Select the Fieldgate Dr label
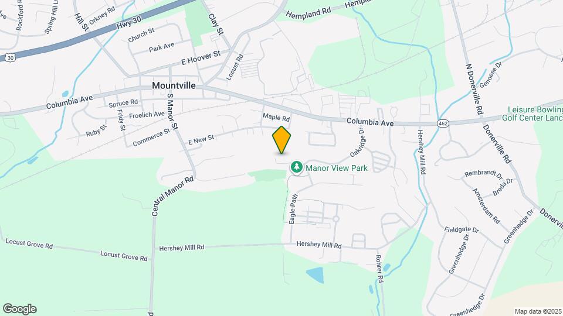Viewport: 563px width, 316px height. tap(462, 229)
